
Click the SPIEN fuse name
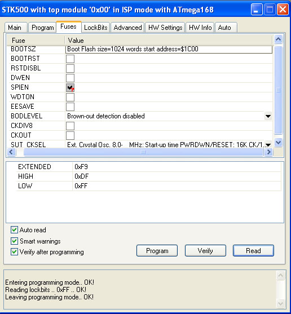(20, 87)
